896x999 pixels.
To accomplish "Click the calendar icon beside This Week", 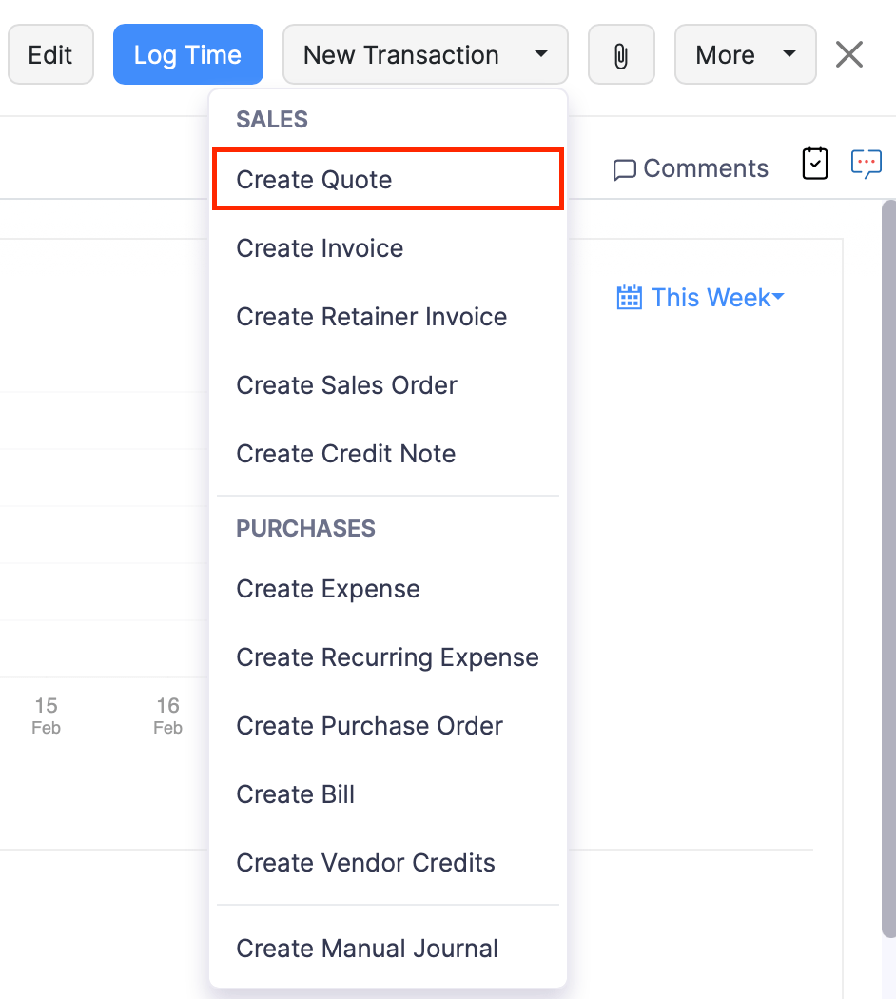I will point(629,298).
